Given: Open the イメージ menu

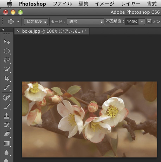Looking at the screenshot, I should 105,4.
